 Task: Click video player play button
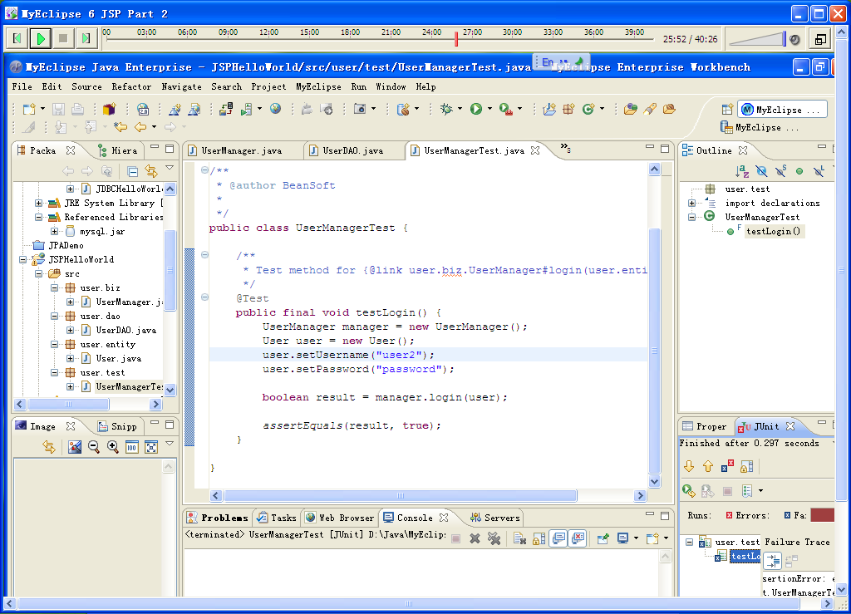pos(41,38)
